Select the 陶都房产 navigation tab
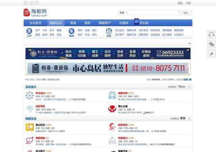 [x=105, y=23]
